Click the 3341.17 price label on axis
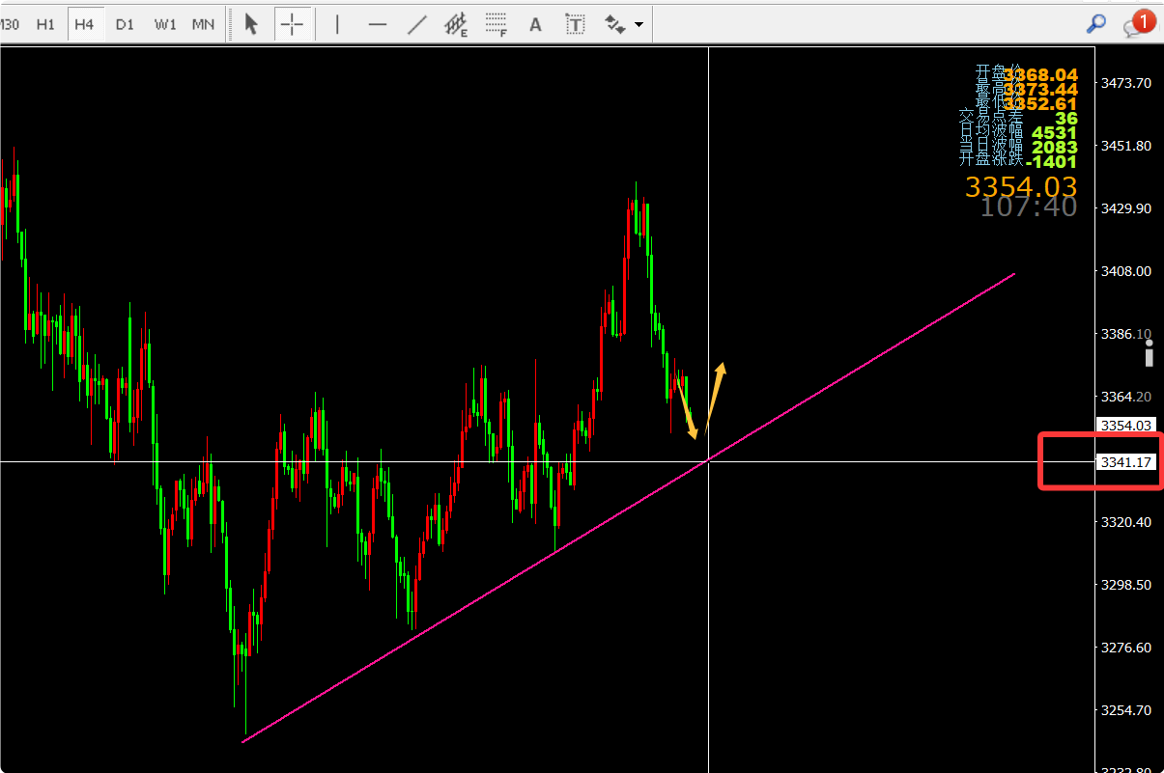Viewport: 1164px width, 773px height. (x=1125, y=462)
